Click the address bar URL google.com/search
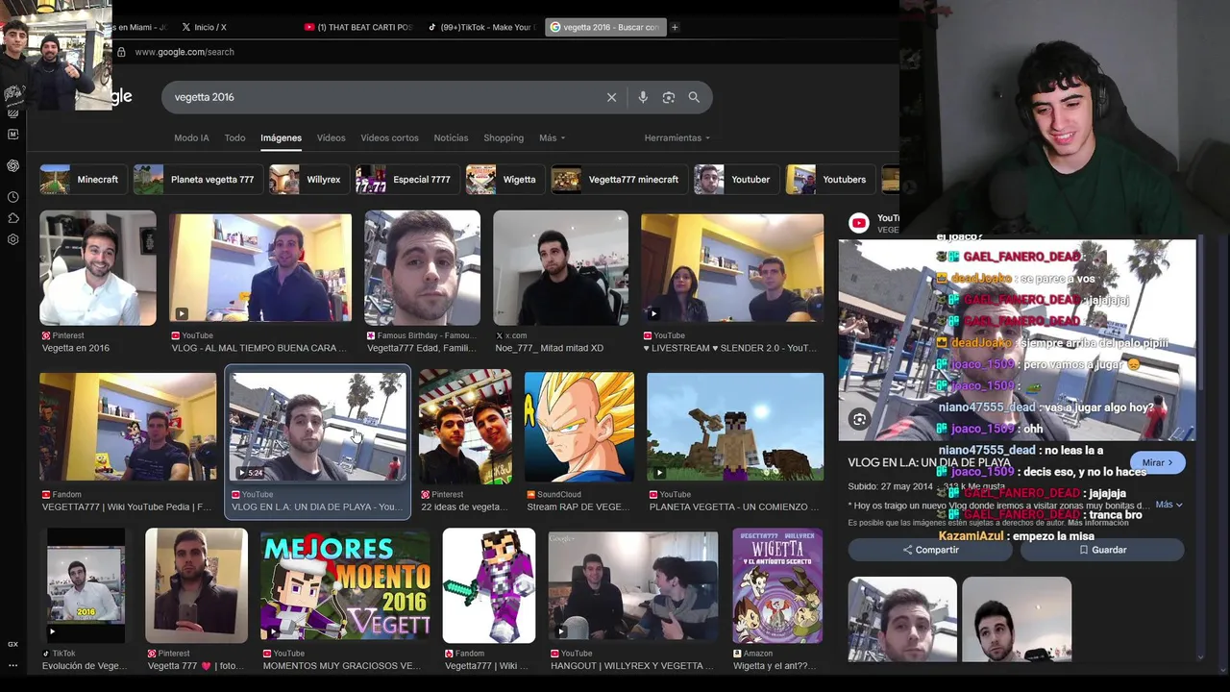The width and height of the screenshot is (1230, 692). click(184, 52)
